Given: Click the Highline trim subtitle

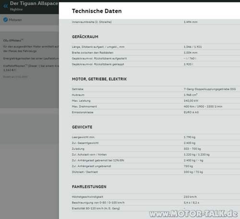Looking at the screenshot, I should pos(16,10).
